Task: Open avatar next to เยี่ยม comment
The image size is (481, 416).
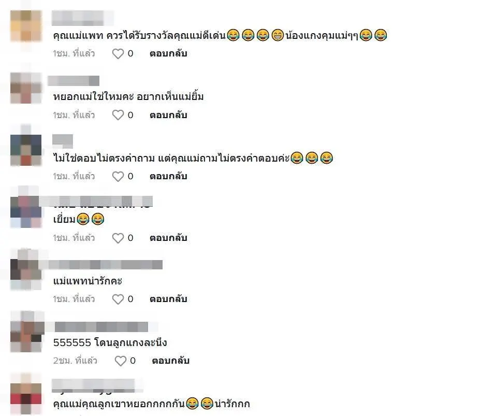Action: tap(26, 212)
